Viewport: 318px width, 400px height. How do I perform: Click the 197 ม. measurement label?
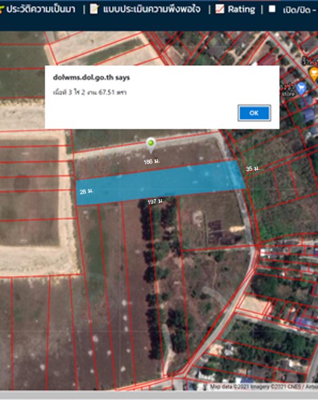[156, 202]
